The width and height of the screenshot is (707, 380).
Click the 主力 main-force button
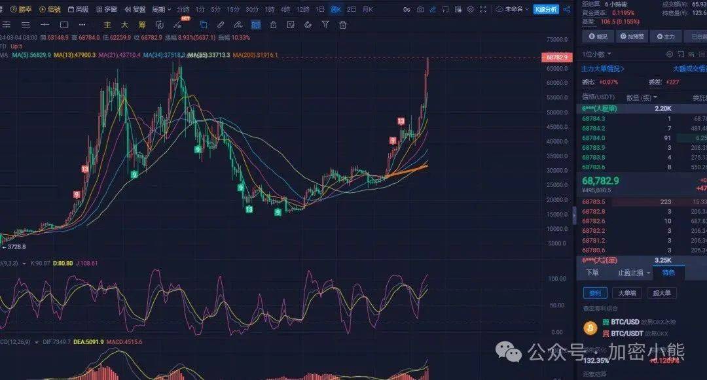(x=666, y=37)
